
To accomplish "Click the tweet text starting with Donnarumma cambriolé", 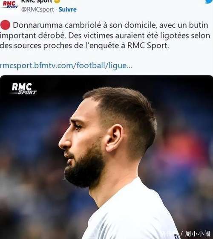I will [x=105, y=35].
